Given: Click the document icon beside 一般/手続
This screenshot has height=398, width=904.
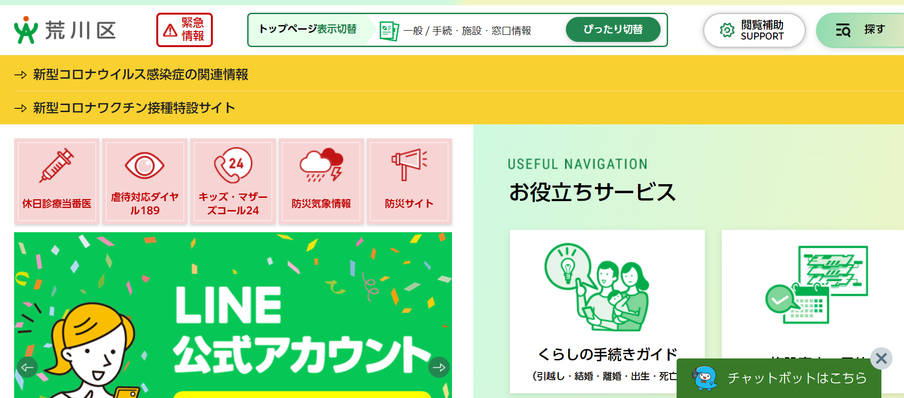Looking at the screenshot, I should pyautogui.click(x=389, y=31).
